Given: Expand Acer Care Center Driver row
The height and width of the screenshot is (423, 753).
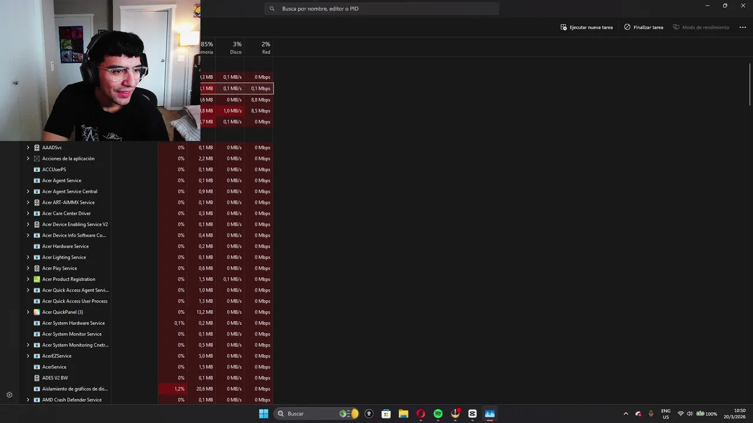Looking at the screenshot, I should 28,213.
